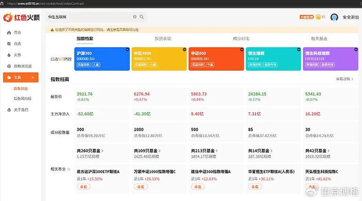This screenshot has width=362, height=201.
Task: Click the 大盘 tag on 沪深300 card
Action: 96,65
